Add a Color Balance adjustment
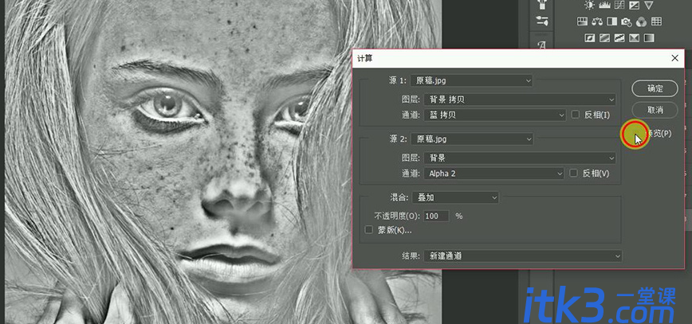This screenshot has width=692, height=324. [597, 21]
